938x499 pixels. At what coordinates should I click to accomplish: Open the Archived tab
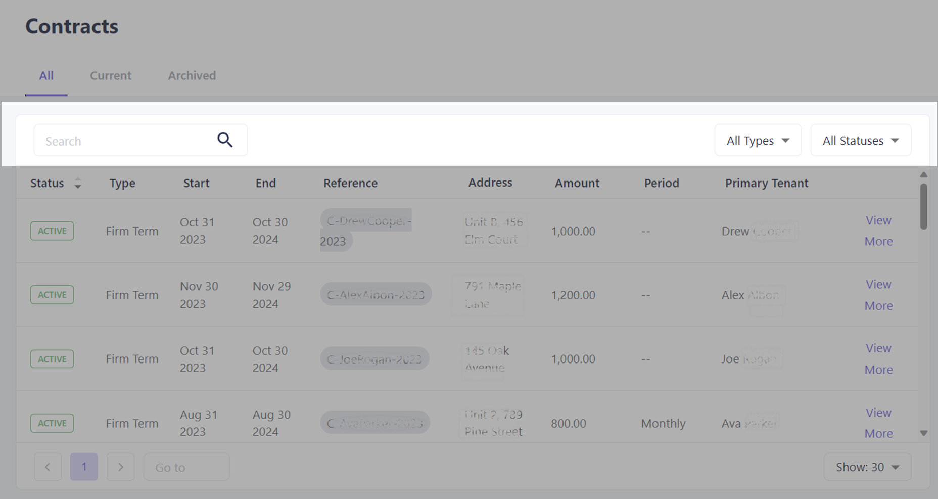point(192,76)
